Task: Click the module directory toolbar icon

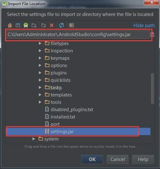Action: pos(34,25)
